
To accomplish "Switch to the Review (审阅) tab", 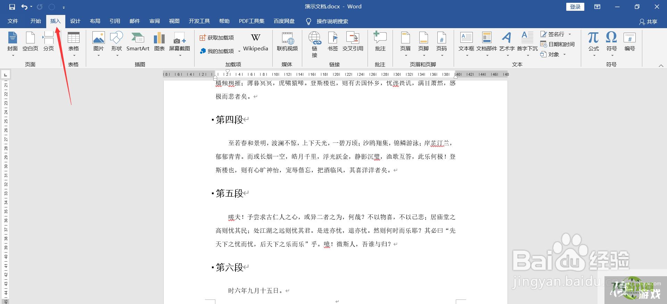I will pyautogui.click(x=155, y=21).
